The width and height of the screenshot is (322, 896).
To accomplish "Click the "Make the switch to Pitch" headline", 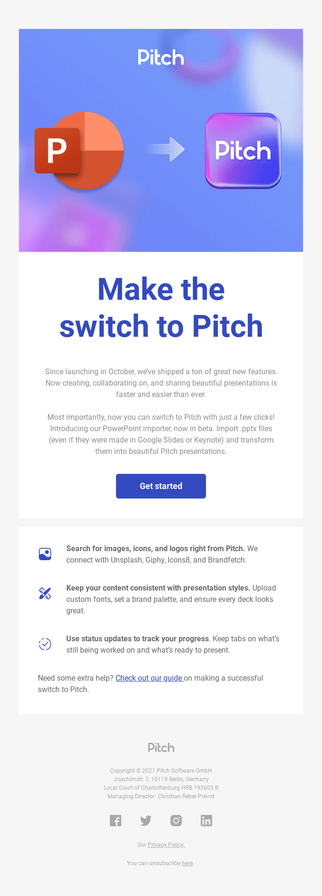I will [x=161, y=308].
